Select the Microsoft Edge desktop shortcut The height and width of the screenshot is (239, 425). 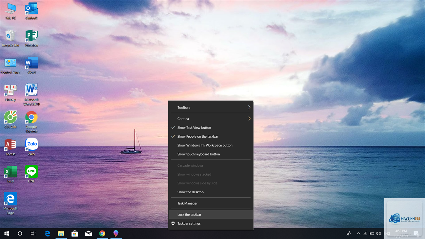pos(10,204)
